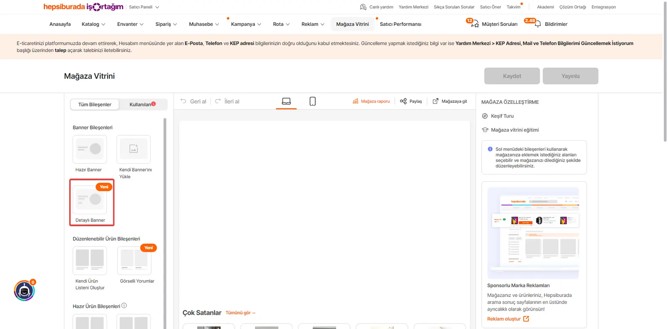Click Canlı yardım support icon
Image resolution: width=668 pixels, height=329 pixels.
[363, 7]
